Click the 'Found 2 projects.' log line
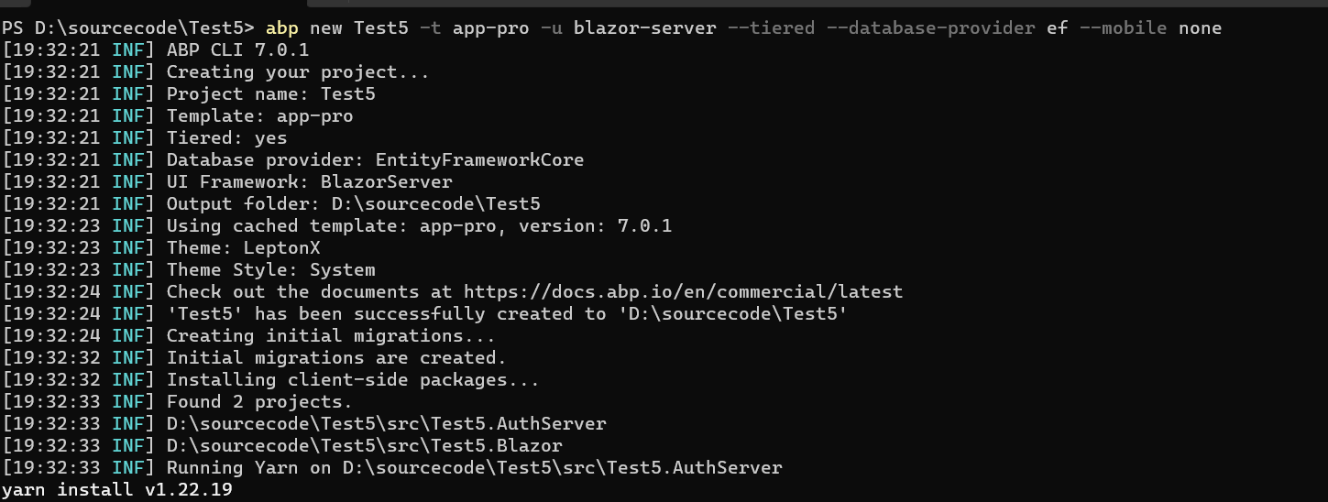The image size is (1328, 502). (259, 402)
